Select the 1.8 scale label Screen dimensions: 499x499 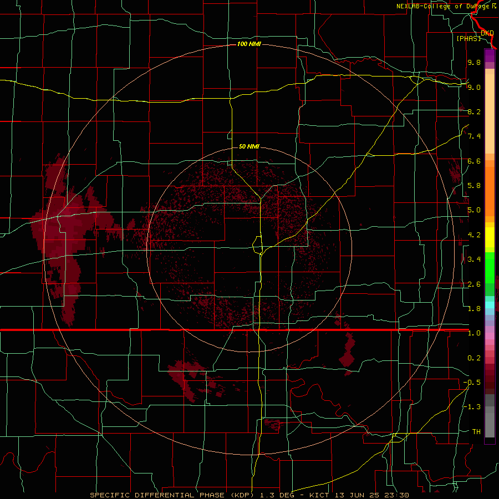coord(474,309)
